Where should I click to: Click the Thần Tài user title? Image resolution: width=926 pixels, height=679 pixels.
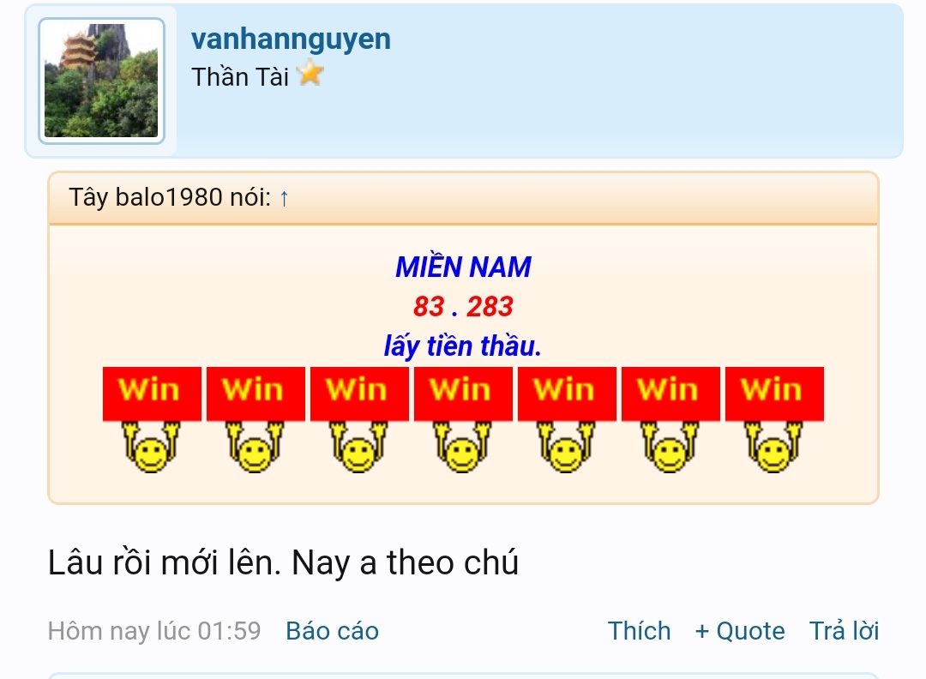point(240,77)
